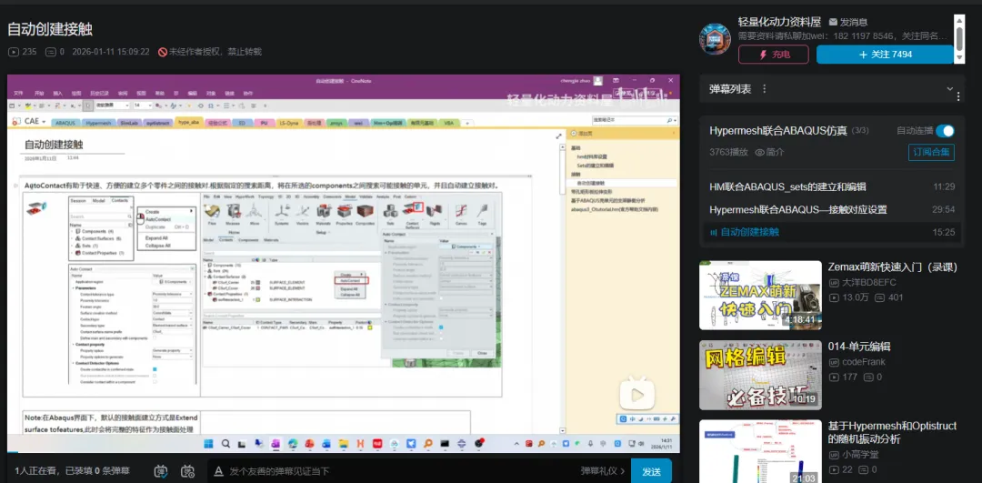Follow the uploader with 关注 7494
The height and width of the screenshot is (483, 982).
coord(885,55)
